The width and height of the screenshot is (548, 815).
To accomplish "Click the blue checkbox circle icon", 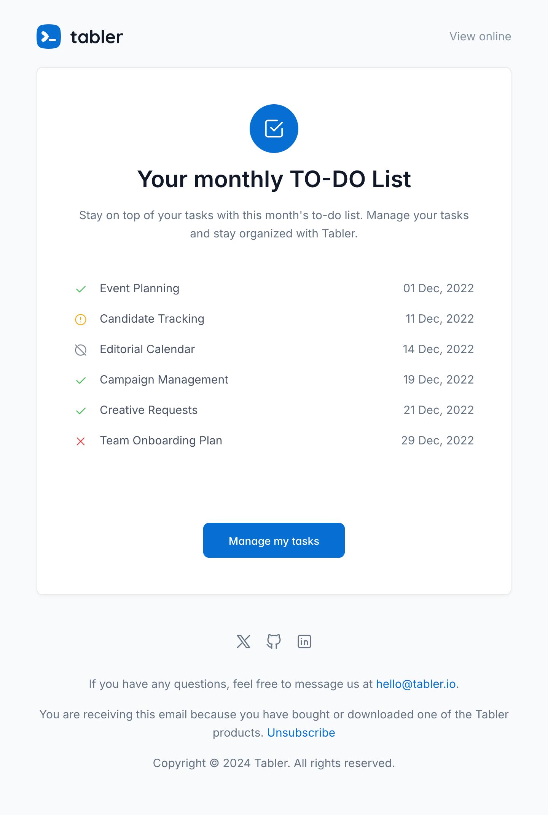I will coord(274,129).
